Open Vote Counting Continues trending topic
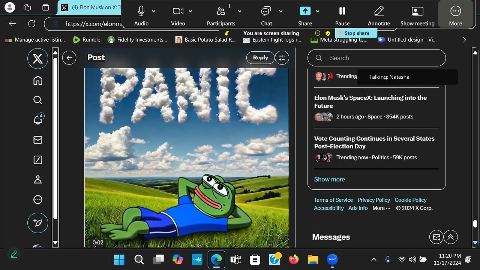 point(376,148)
